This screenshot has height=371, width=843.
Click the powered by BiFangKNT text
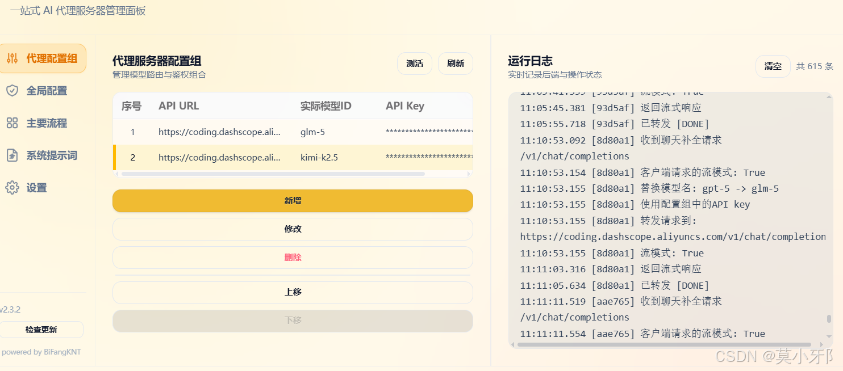(x=41, y=352)
